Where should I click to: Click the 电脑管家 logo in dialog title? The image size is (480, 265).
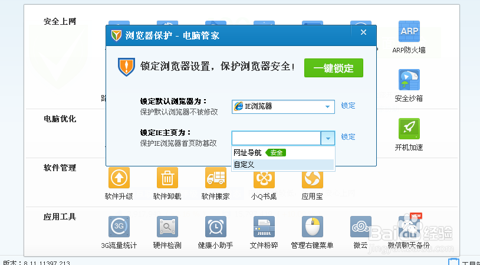(x=116, y=35)
